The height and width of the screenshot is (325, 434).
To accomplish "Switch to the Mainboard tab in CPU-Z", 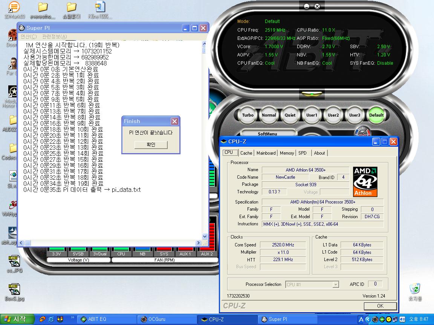I will (x=266, y=153).
